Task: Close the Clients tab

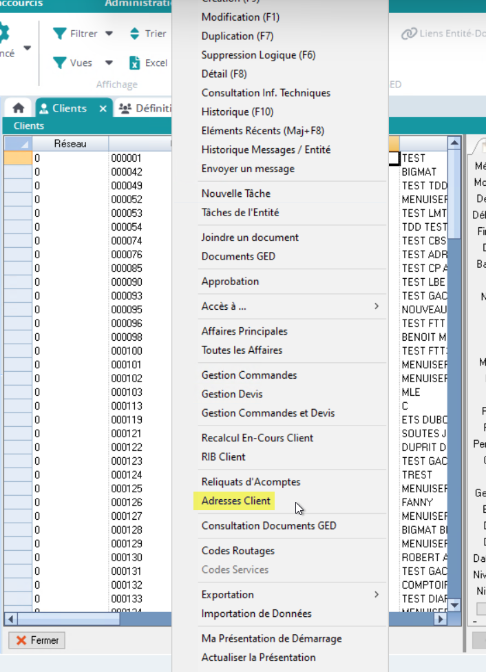Action: coord(103,108)
